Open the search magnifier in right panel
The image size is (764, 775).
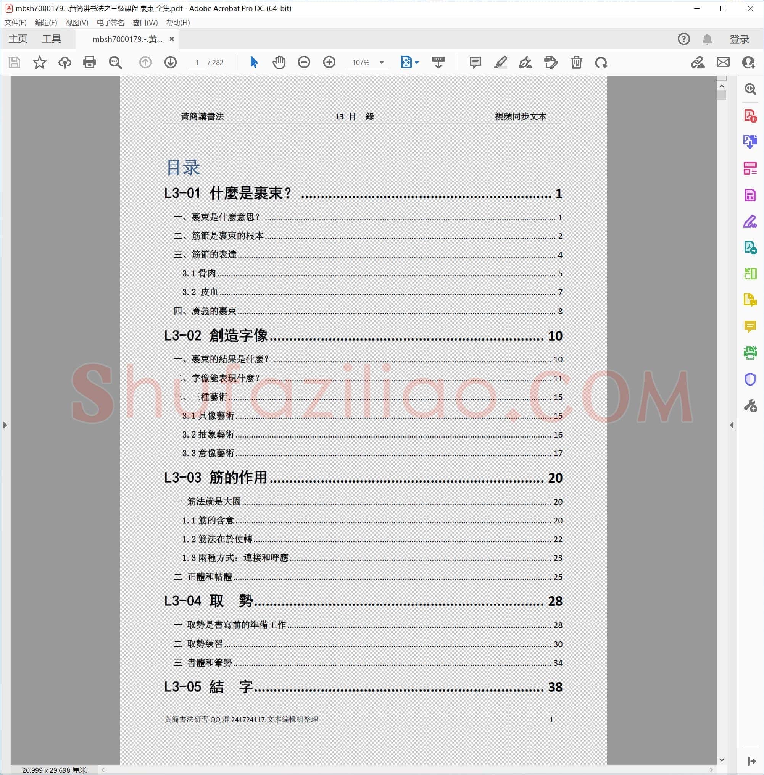click(750, 89)
